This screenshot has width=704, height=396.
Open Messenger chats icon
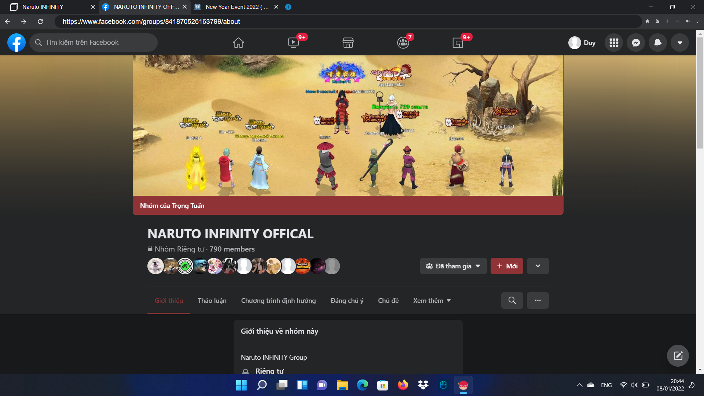pos(636,43)
